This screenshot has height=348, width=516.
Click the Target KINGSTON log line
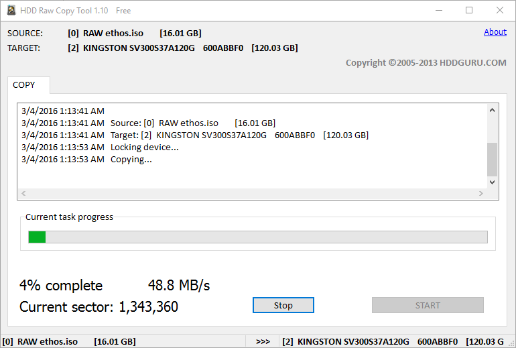[195, 135]
